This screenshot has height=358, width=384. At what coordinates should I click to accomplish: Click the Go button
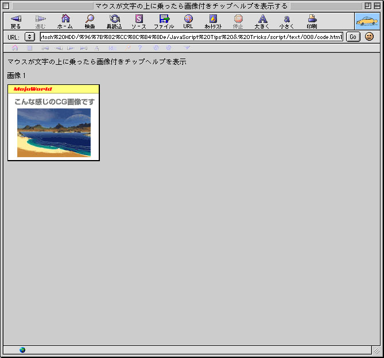(x=353, y=37)
